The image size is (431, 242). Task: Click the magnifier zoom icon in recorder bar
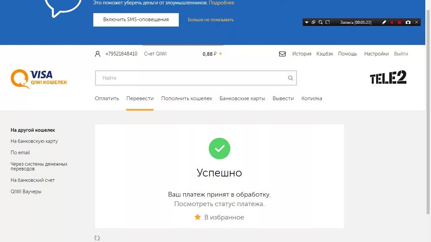(x=321, y=23)
